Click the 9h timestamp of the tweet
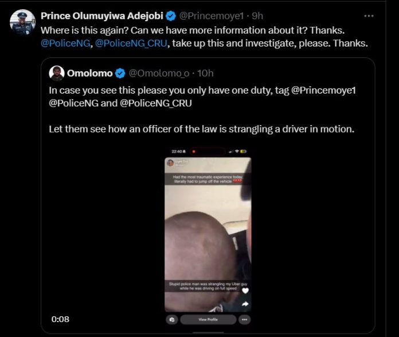Screen dimensions: 399x337 tap(258, 16)
